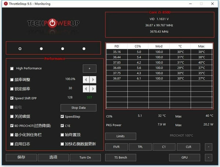Open the GPU button
Image resolution: width=220 pixels, height=167 pixels.
(x=184, y=157)
